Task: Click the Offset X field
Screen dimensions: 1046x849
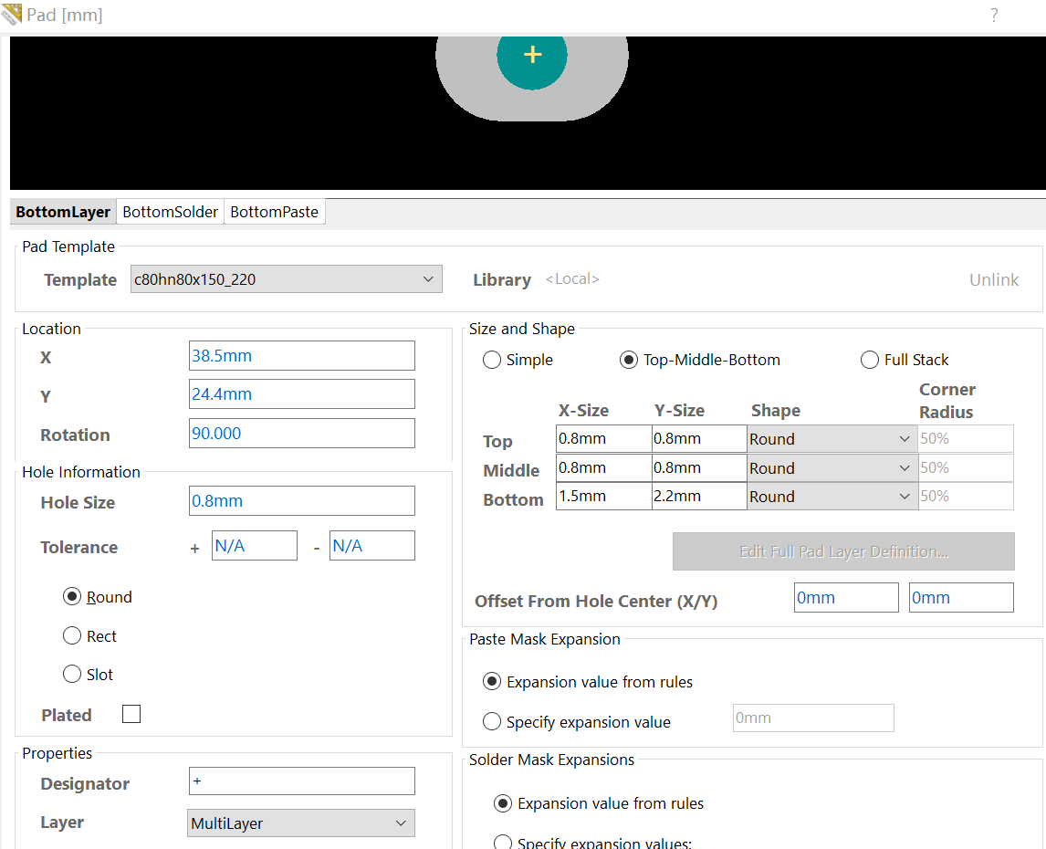Action: pos(846,597)
